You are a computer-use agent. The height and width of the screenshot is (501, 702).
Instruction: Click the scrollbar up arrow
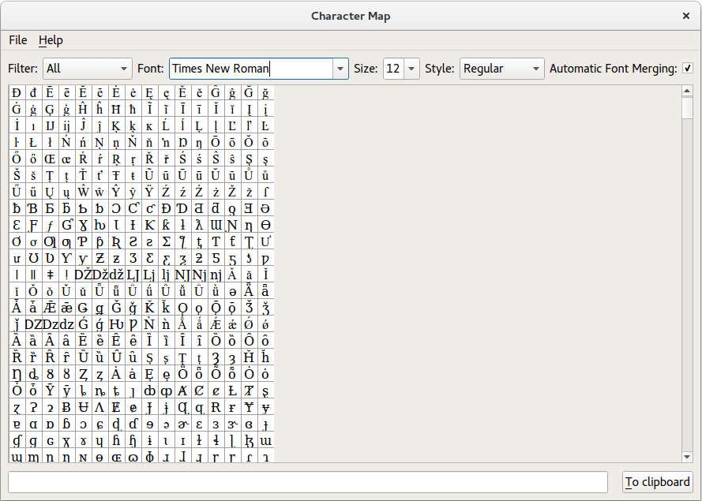pos(687,91)
